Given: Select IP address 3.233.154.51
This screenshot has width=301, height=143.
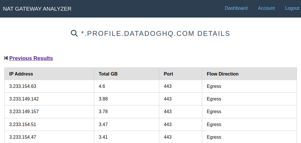Looking at the screenshot, I should 23,124.
